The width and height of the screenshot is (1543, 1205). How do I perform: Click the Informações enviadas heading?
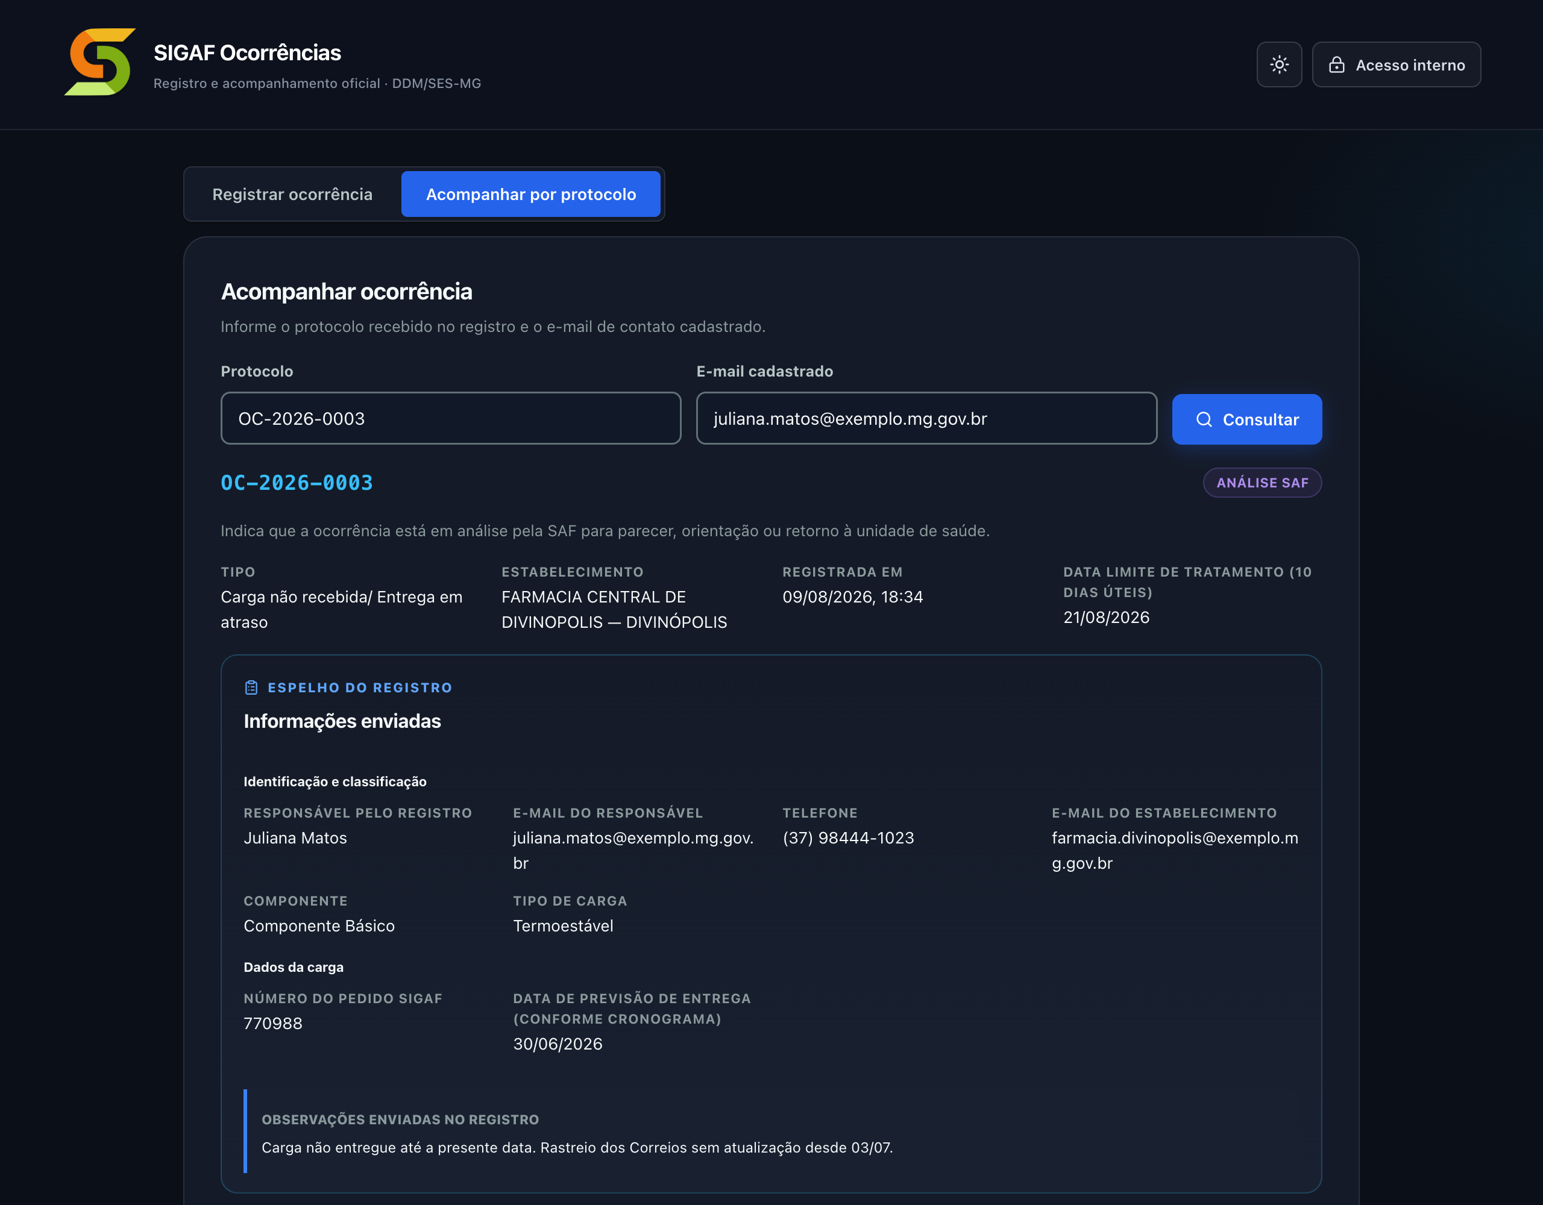click(342, 721)
